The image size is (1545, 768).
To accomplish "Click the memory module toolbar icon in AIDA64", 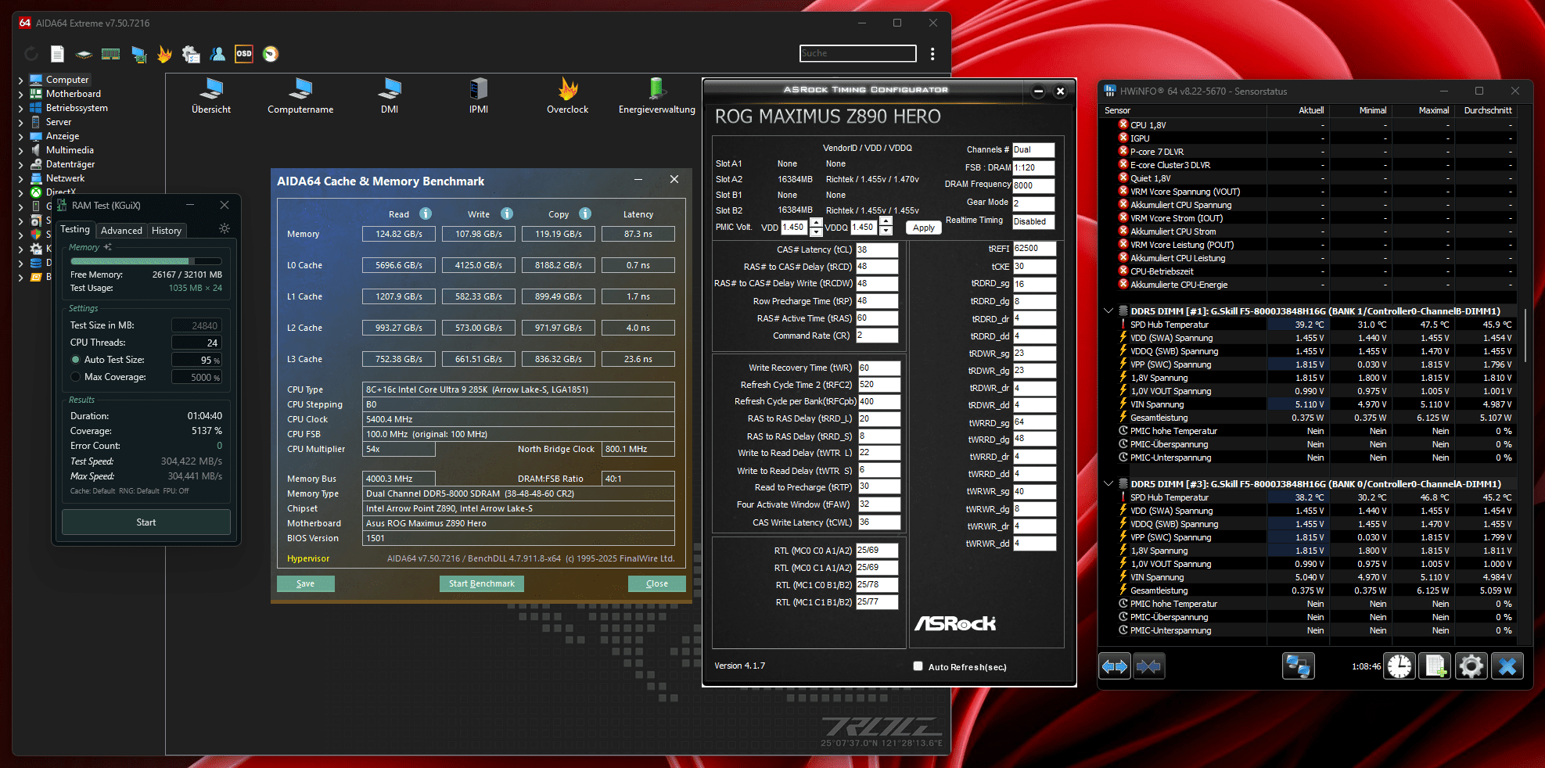I will click(x=111, y=54).
